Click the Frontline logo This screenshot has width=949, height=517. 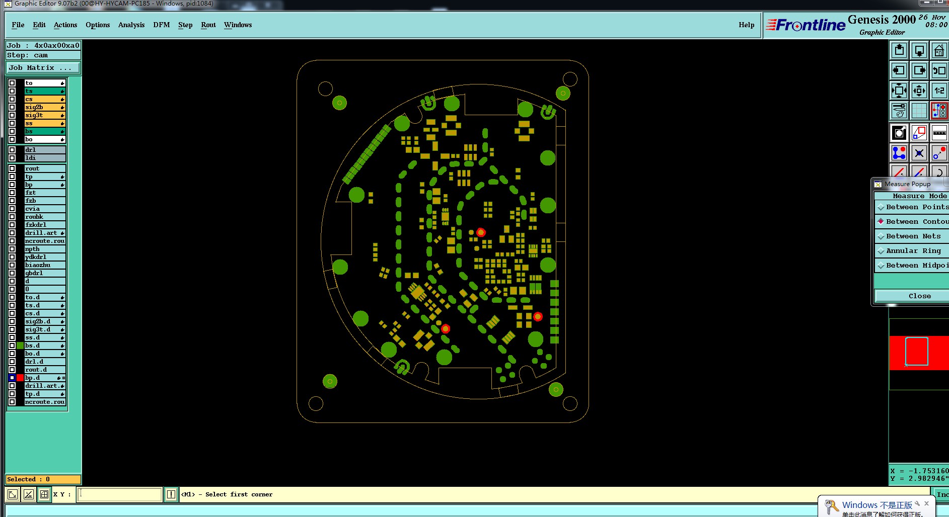click(x=806, y=25)
